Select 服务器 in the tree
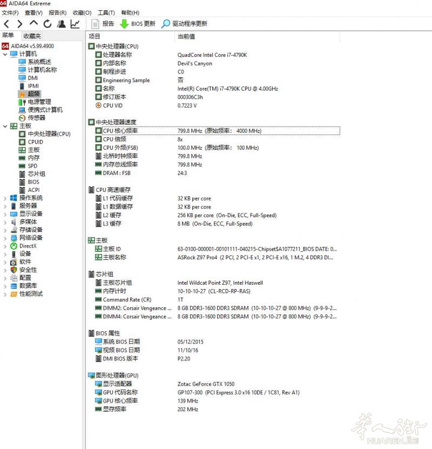The image size is (432, 449). pos(23,206)
